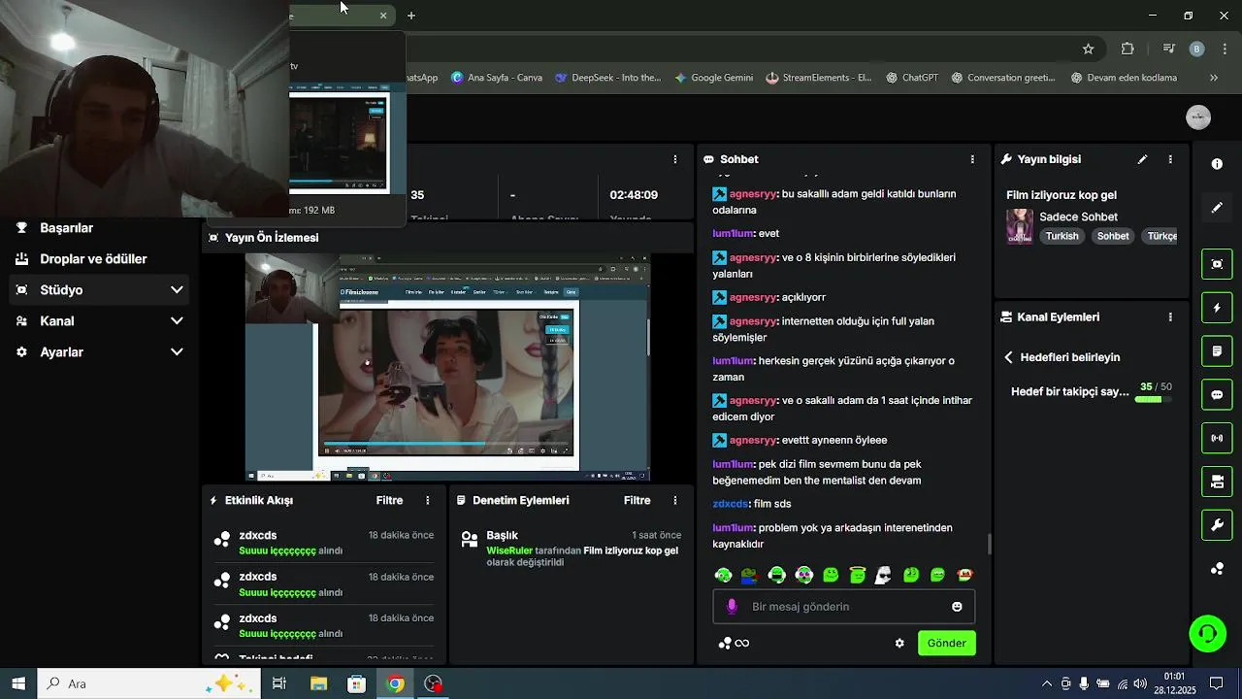Image resolution: width=1242 pixels, height=699 pixels.
Task: Open File Explorer from the taskbar
Action: (x=318, y=683)
